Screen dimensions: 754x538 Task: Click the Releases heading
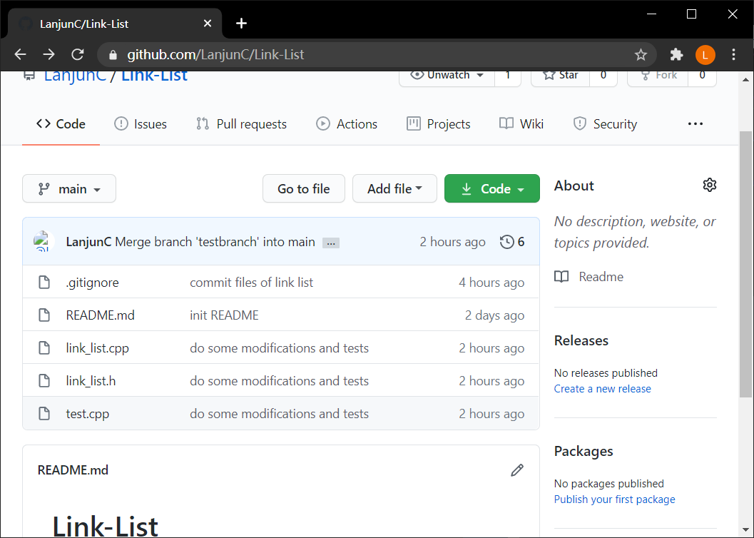coord(581,340)
